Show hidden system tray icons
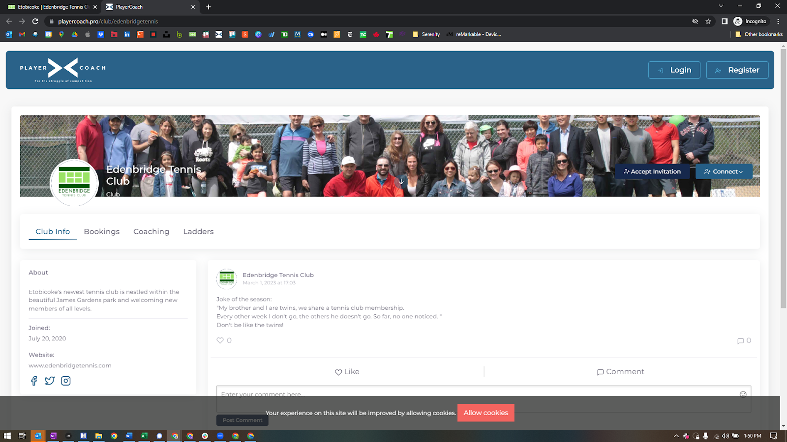 pyautogui.click(x=676, y=436)
